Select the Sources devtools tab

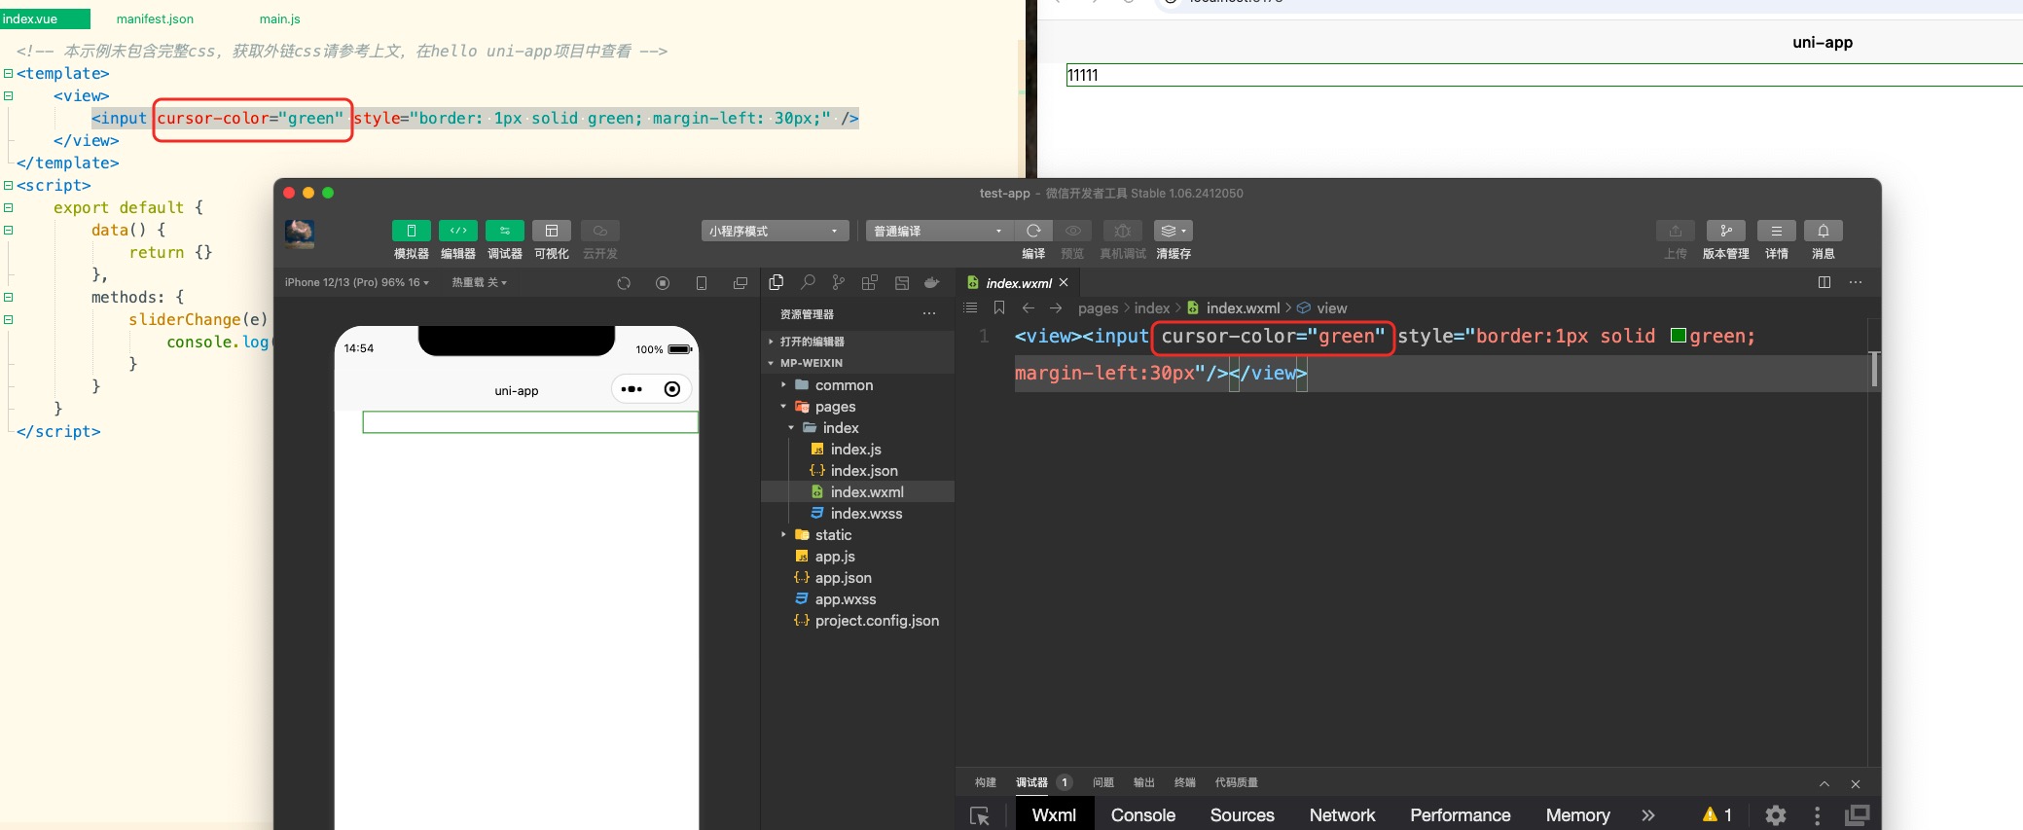1243,815
